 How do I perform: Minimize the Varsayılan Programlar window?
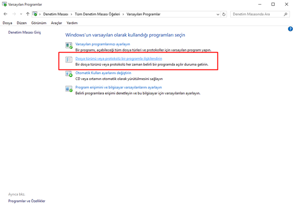(260, 4)
